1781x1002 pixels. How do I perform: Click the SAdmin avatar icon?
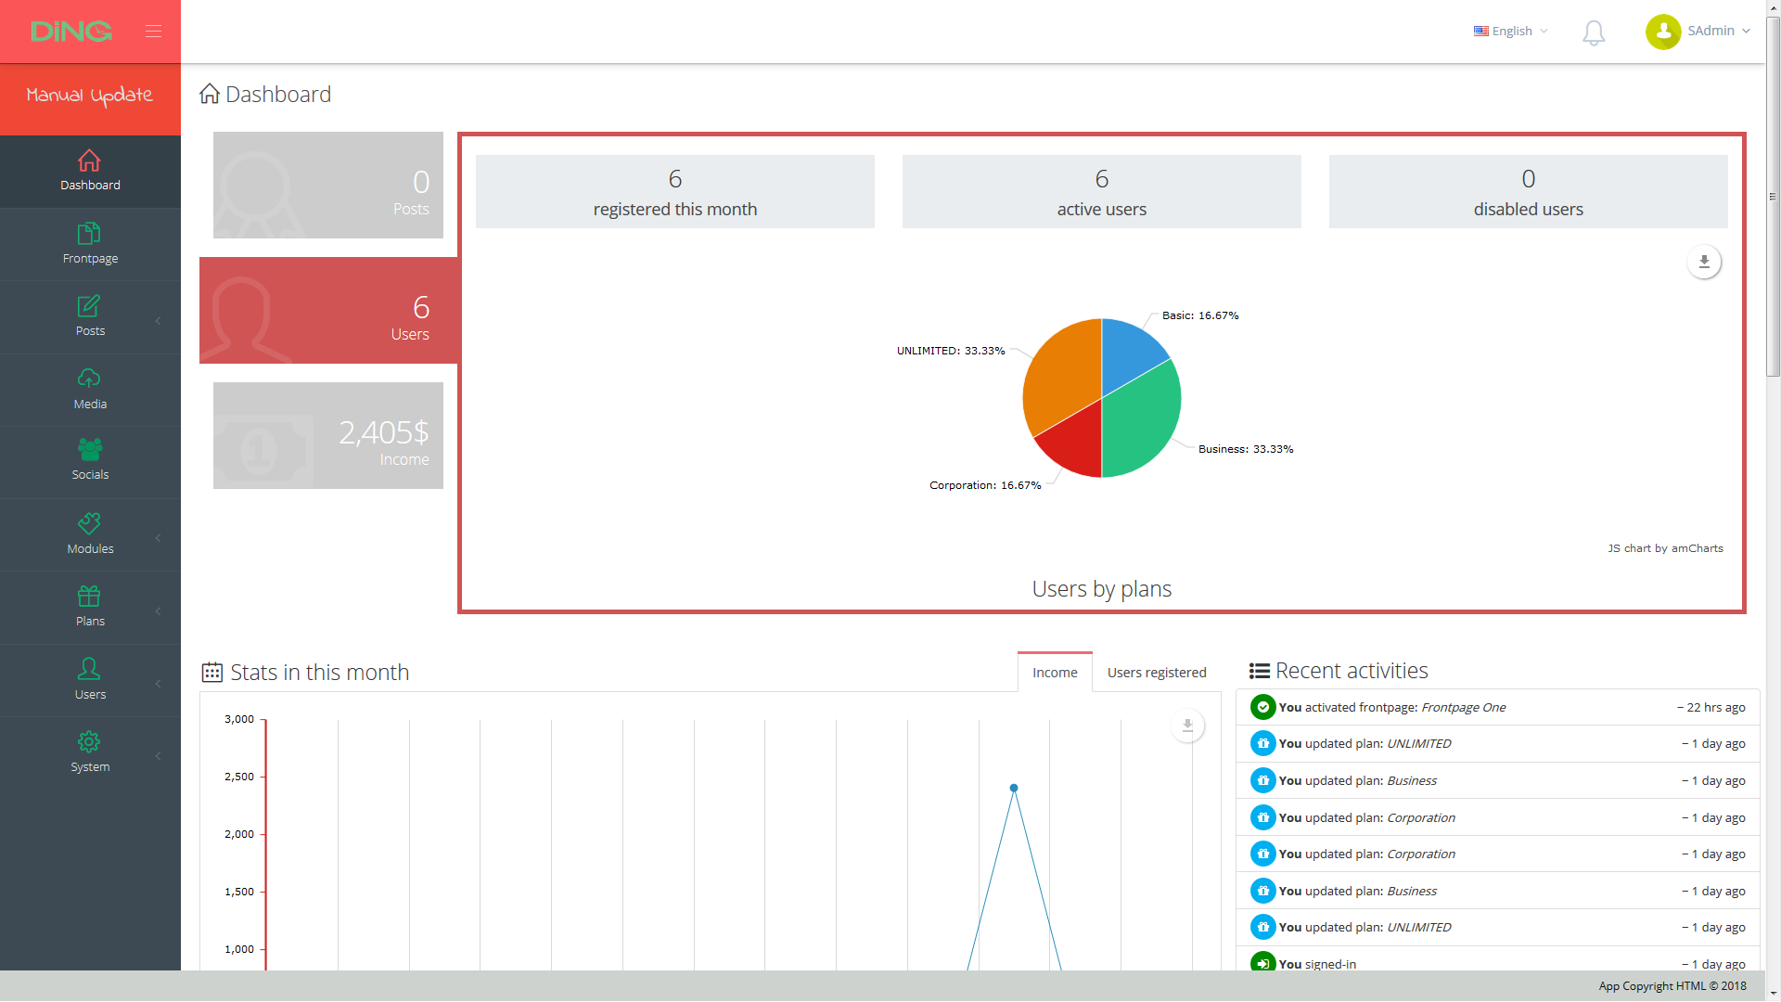click(x=1663, y=32)
